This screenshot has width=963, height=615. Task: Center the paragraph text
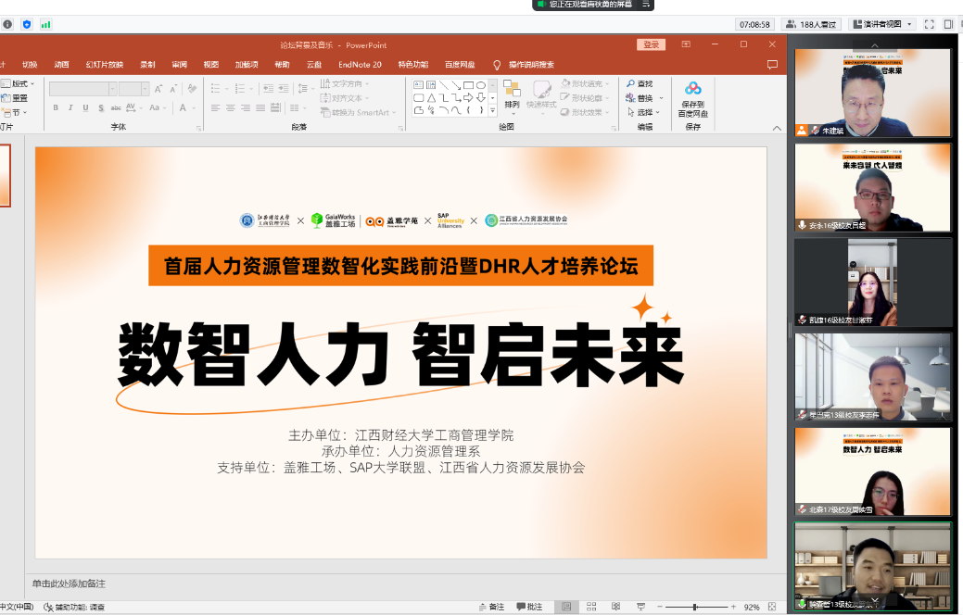tap(230, 108)
